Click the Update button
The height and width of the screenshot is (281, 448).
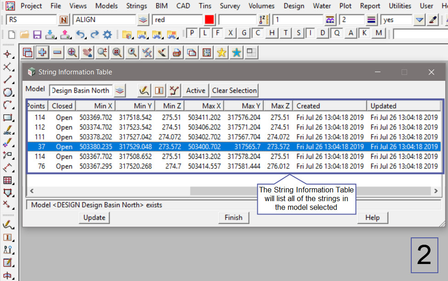[x=94, y=218]
